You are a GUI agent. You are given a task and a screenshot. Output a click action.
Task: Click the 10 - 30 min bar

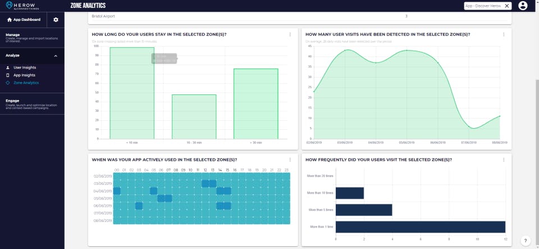click(194, 116)
